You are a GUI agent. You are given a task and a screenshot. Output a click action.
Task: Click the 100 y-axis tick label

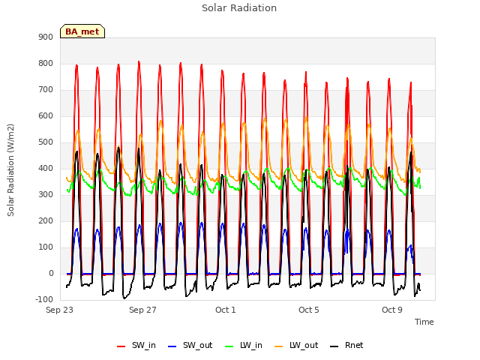click(x=46, y=247)
